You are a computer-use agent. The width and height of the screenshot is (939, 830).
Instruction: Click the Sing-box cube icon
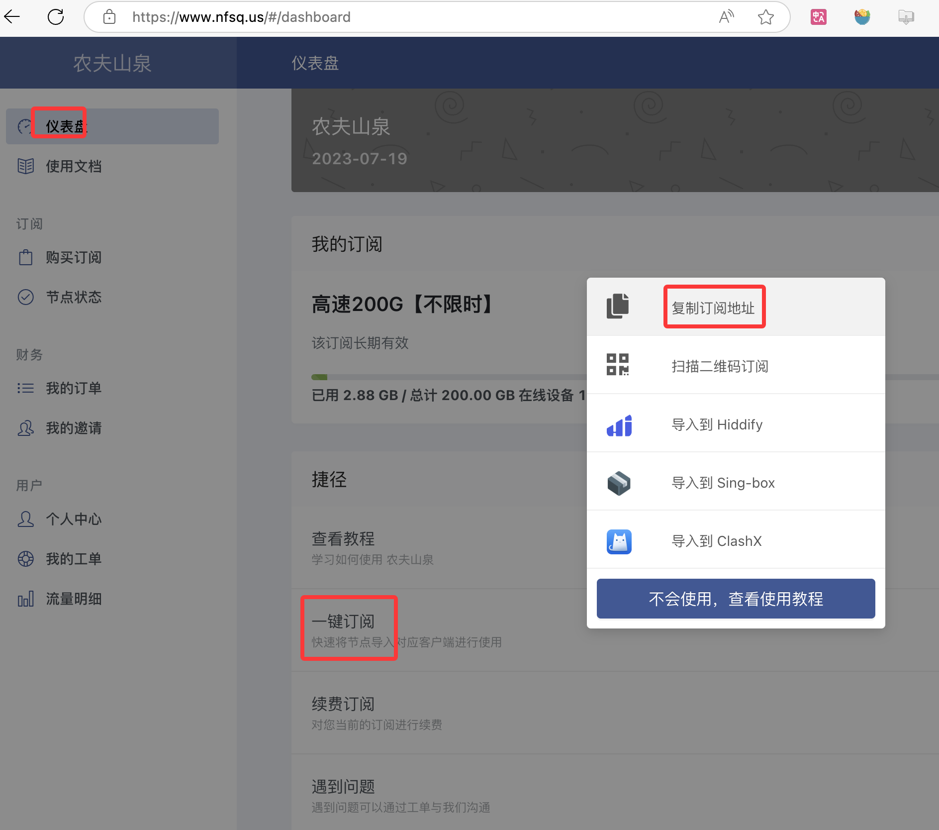click(x=619, y=483)
